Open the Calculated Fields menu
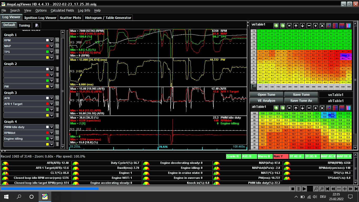 62,11
